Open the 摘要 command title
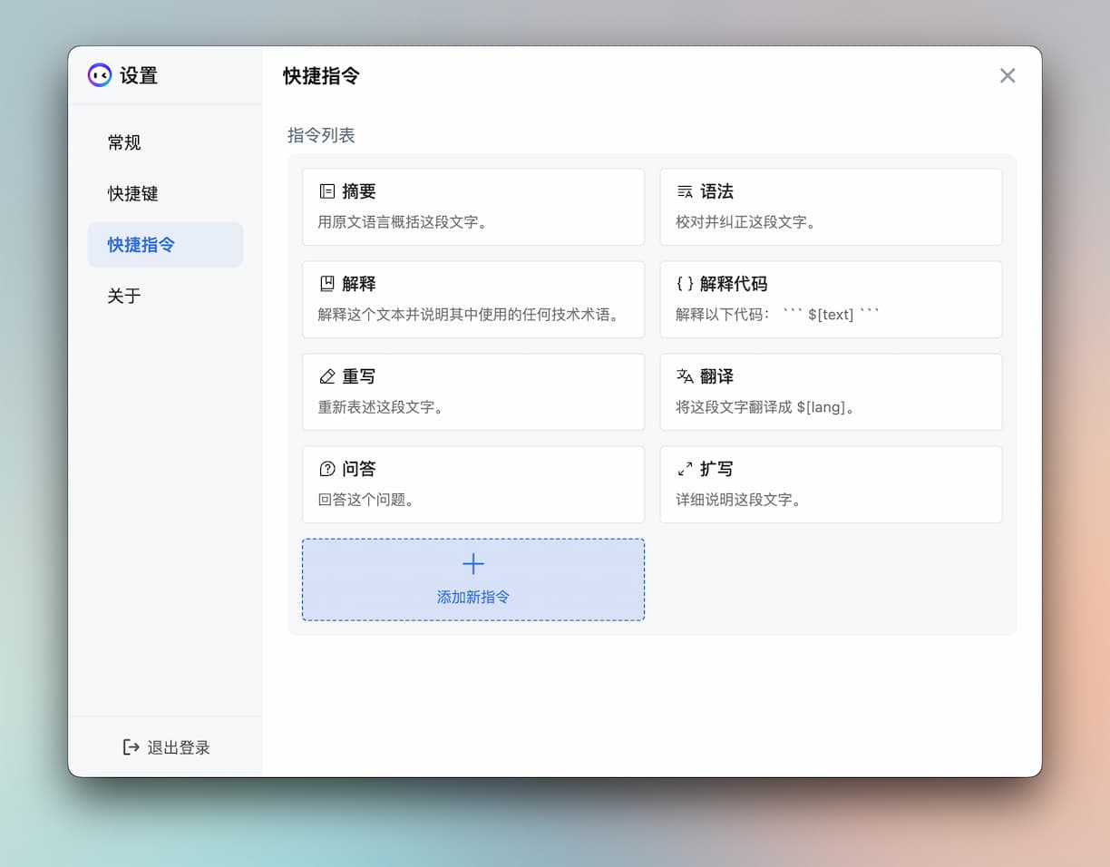The width and height of the screenshot is (1110, 867). point(359,191)
